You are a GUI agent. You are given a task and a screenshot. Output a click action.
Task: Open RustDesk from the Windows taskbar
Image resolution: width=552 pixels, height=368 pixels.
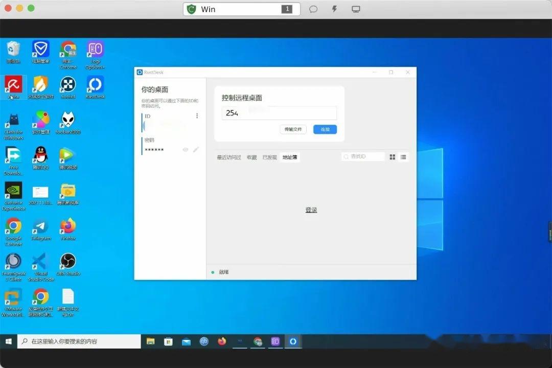pyautogui.click(x=293, y=341)
